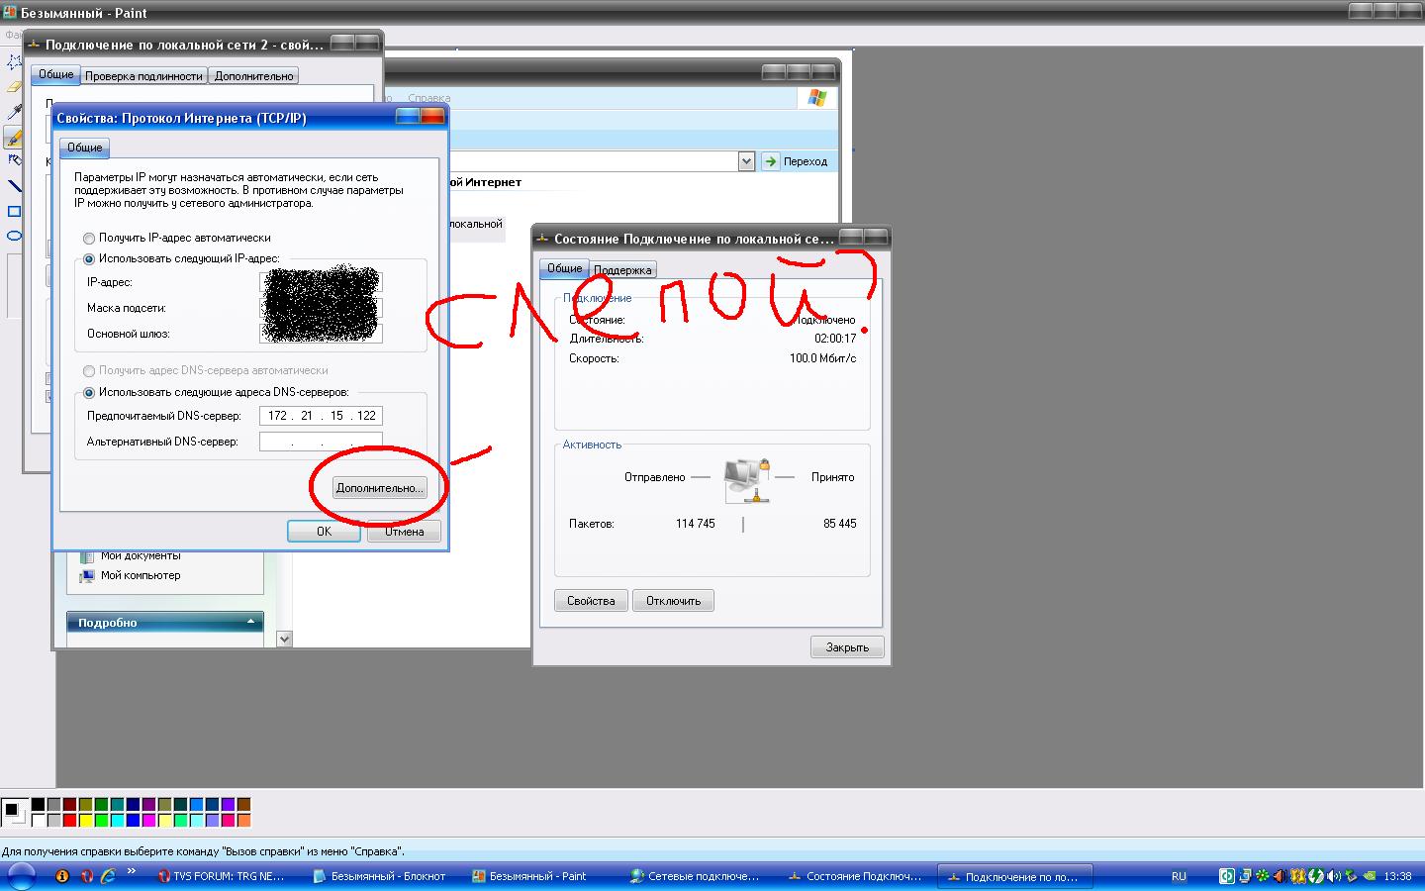Select the Line drawing tool
Screen dimensions: 1425x891
tap(13, 185)
